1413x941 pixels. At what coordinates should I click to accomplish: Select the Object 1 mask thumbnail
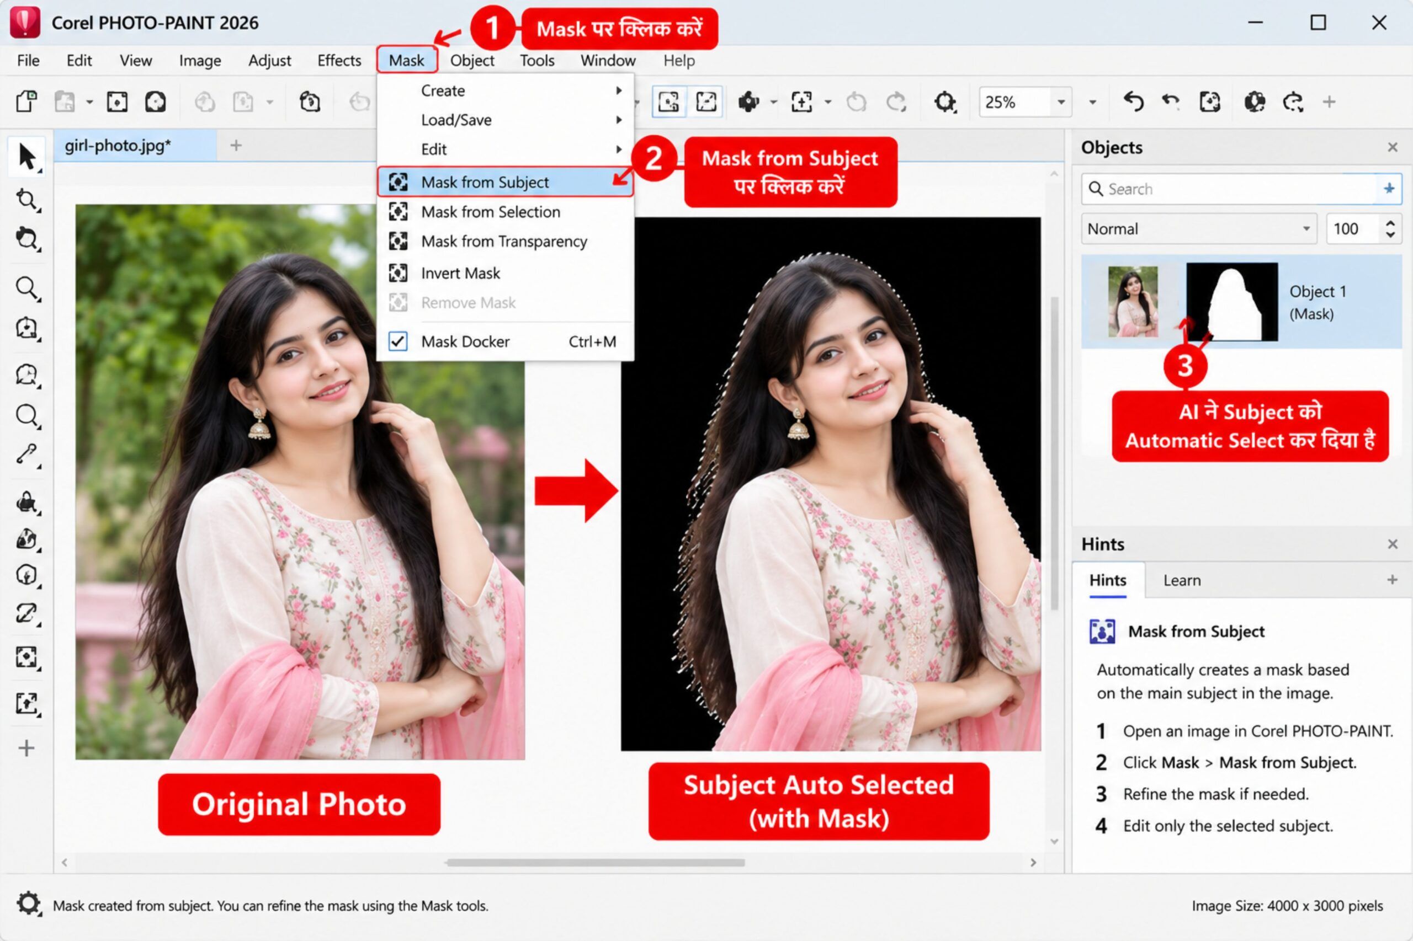1231,301
